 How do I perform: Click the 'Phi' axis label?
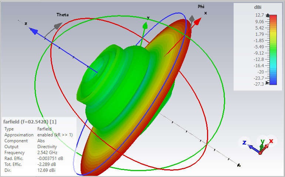(201, 7)
